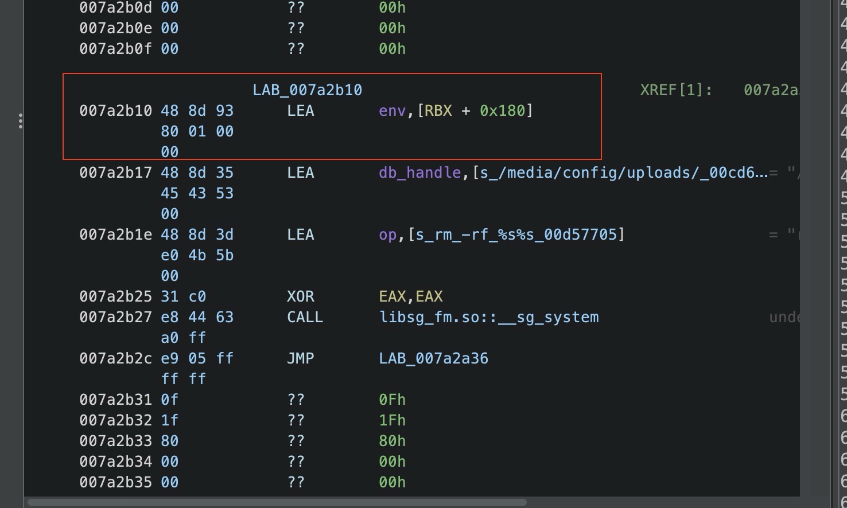The height and width of the screenshot is (508, 847).
Task: Select address 007a2b27 of CALL instruction
Action: pyautogui.click(x=115, y=317)
